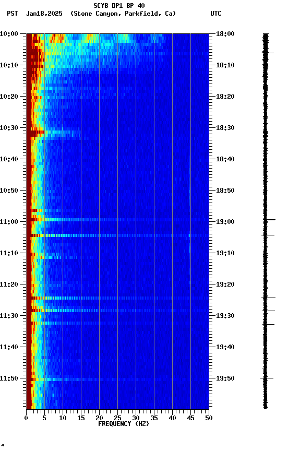The image size is (288, 451).
Task: Click the '11:20' PST time label
Action: [9, 284]
